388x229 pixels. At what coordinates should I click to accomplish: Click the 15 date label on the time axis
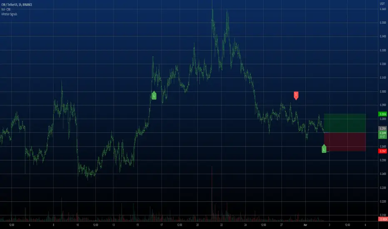pos(137,225)
